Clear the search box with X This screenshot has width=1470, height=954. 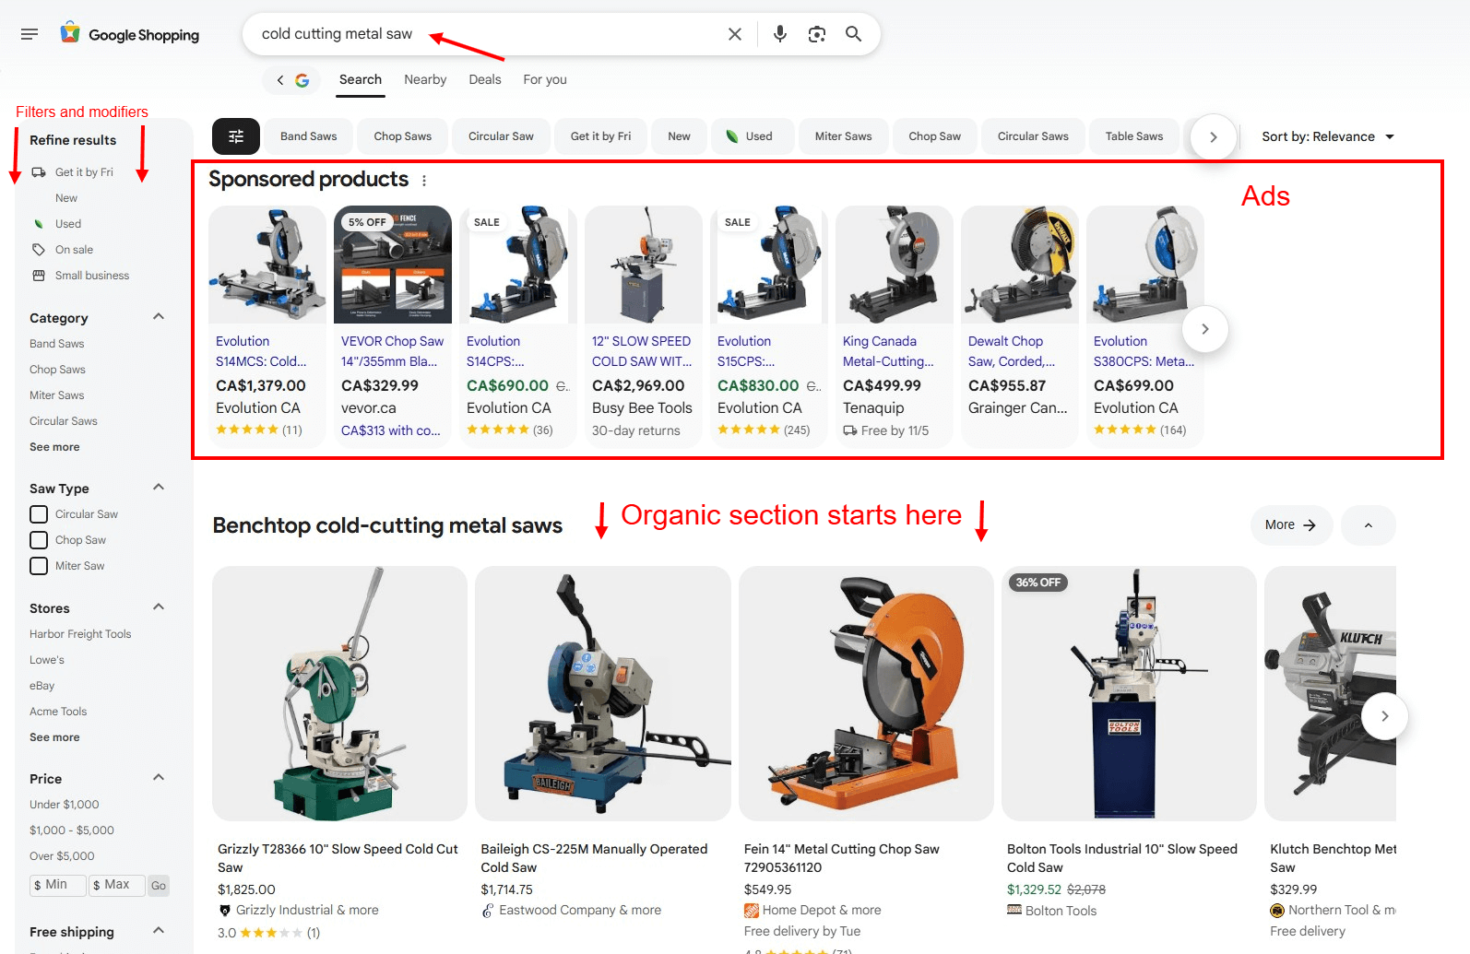(x=735, y=34)
